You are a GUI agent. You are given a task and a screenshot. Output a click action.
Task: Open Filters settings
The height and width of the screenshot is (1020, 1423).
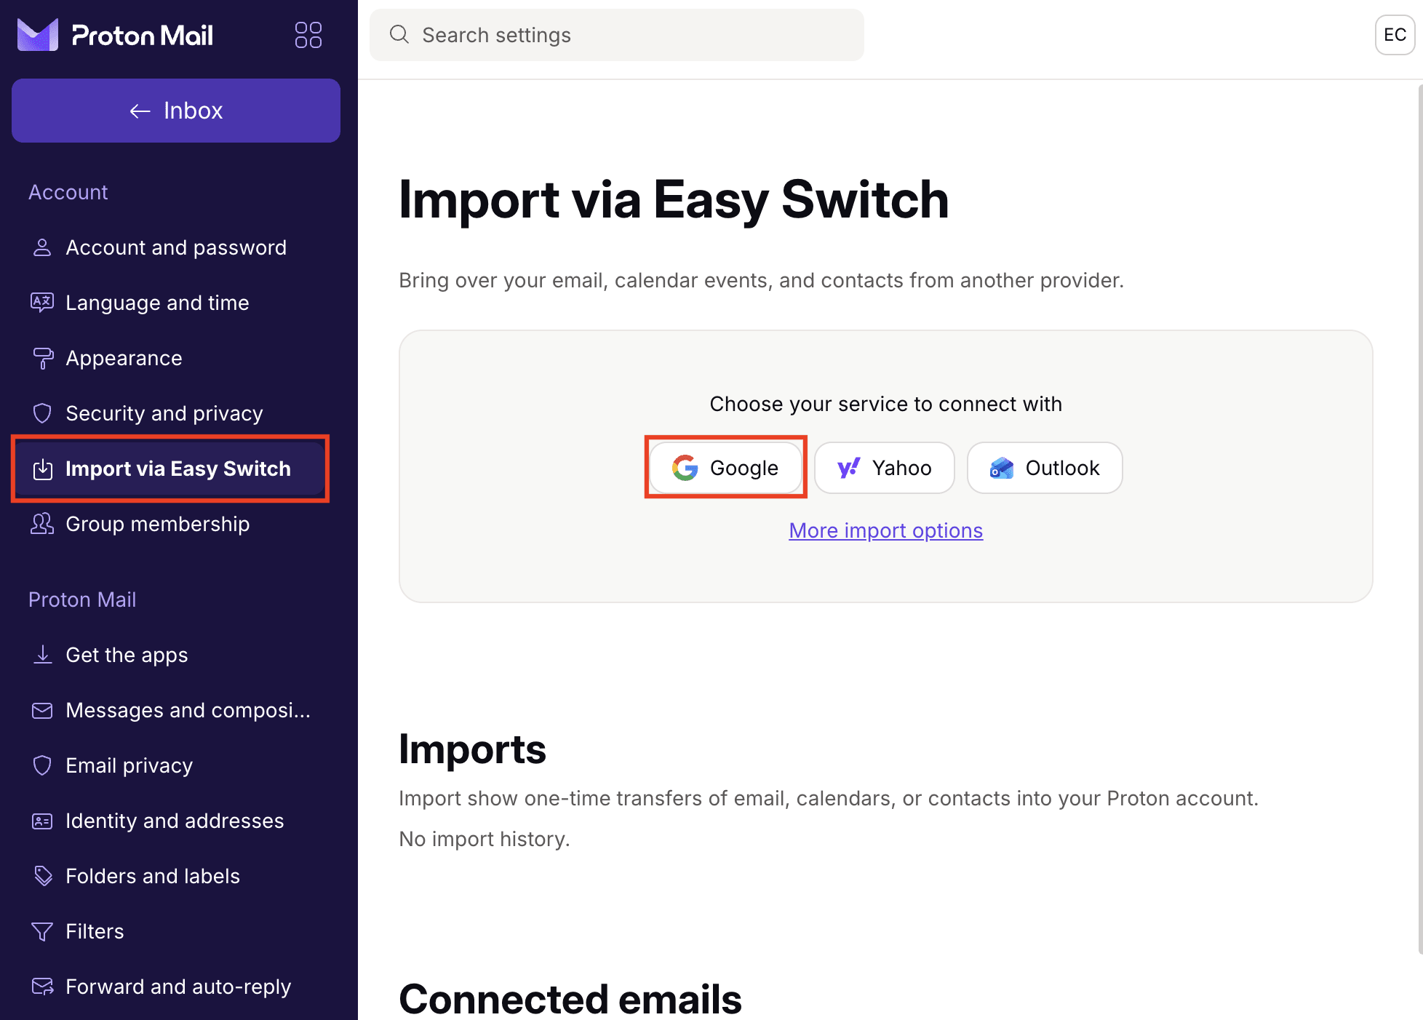tap(175, 931)
